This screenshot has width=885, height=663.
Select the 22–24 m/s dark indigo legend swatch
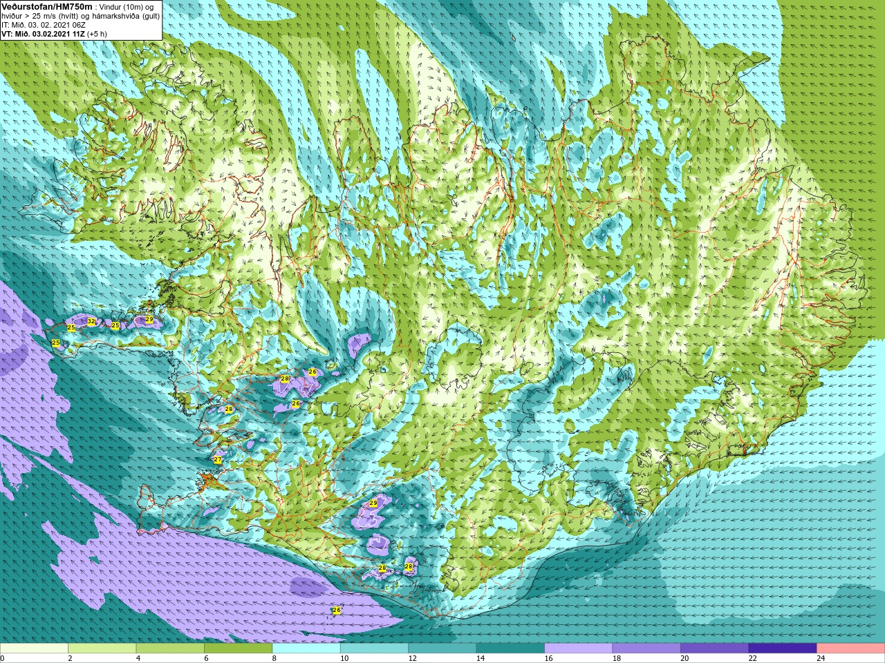coord(783,648)
